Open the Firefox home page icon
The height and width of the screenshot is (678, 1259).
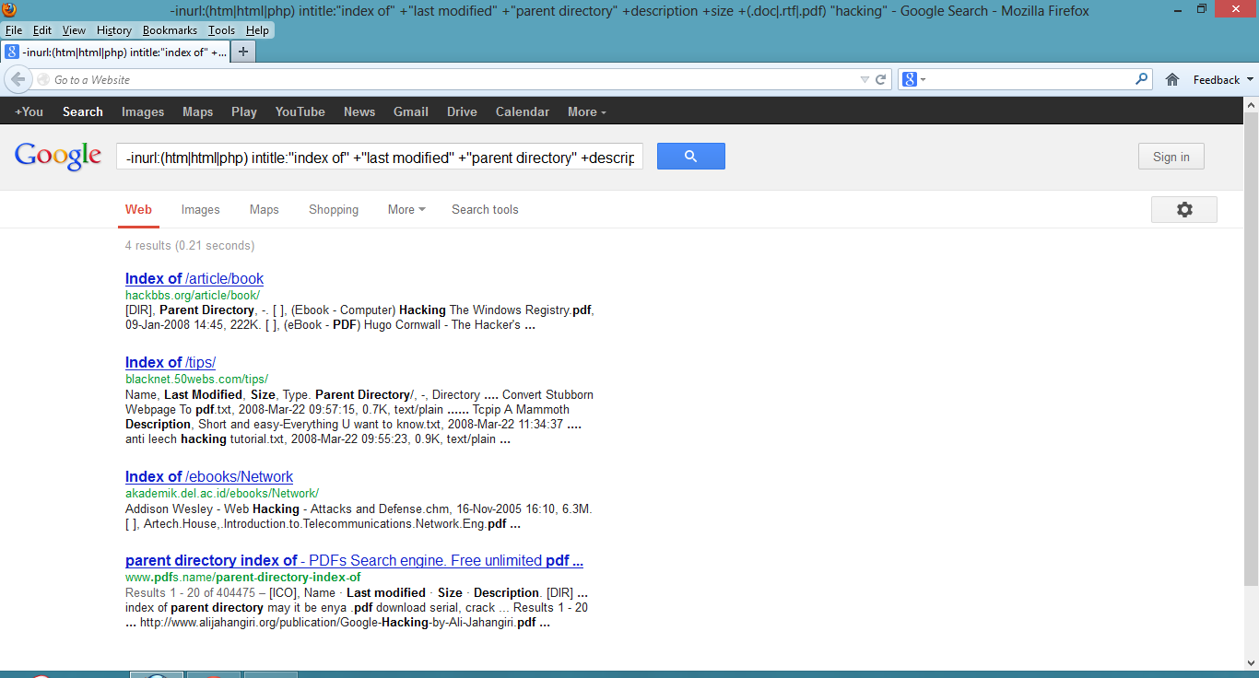pos(1172,79)
